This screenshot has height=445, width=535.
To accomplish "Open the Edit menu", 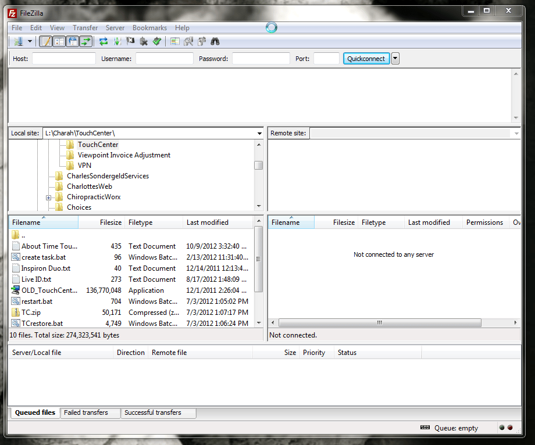I will coord(36,28).
